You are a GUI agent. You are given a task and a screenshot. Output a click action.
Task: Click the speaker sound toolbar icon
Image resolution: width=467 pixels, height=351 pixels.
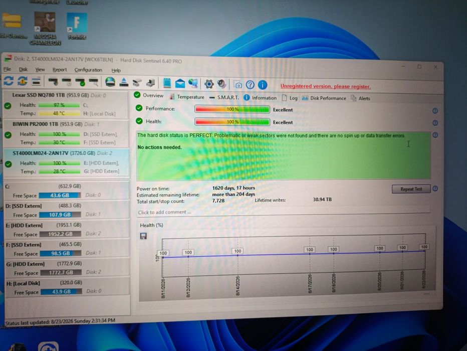221,84
